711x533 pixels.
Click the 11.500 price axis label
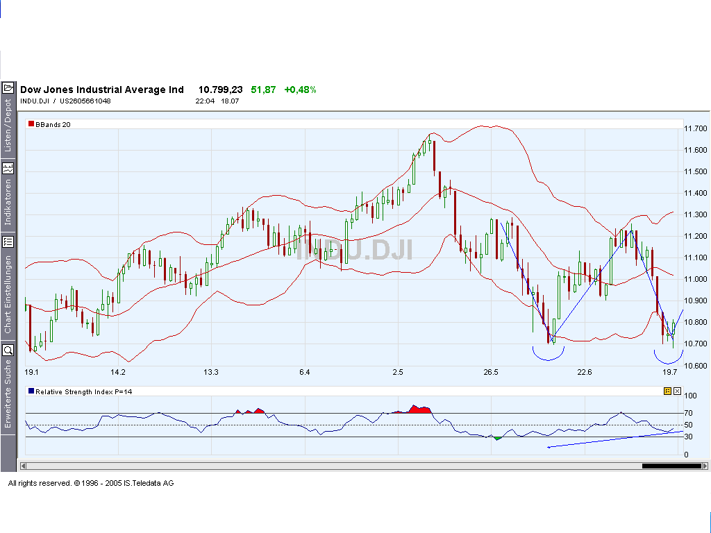[x=696, y=172]
